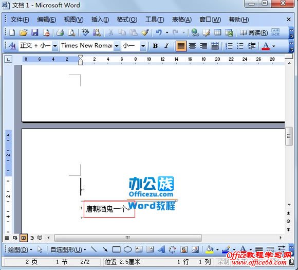Screen dimensions: 298x270
Task: Insert a horizontal text box
Action: (139, 249)
